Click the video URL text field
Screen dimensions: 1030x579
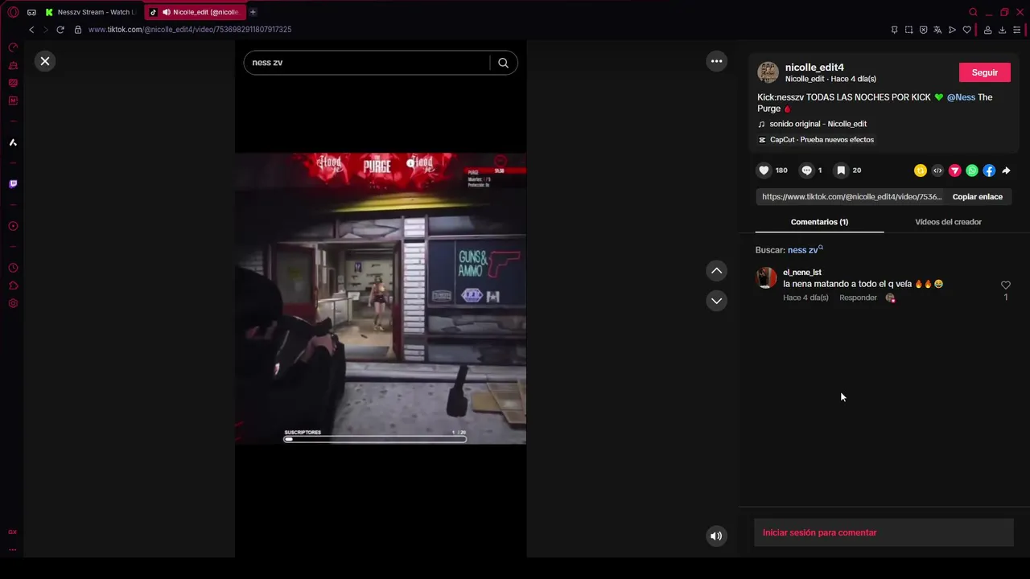[851, 197]
